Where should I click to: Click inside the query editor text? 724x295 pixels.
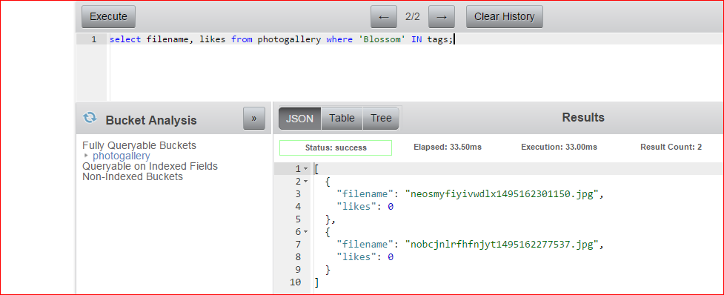282,39
